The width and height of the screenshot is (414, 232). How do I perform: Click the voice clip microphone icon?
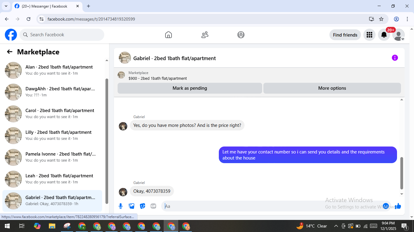click(121, 206)
